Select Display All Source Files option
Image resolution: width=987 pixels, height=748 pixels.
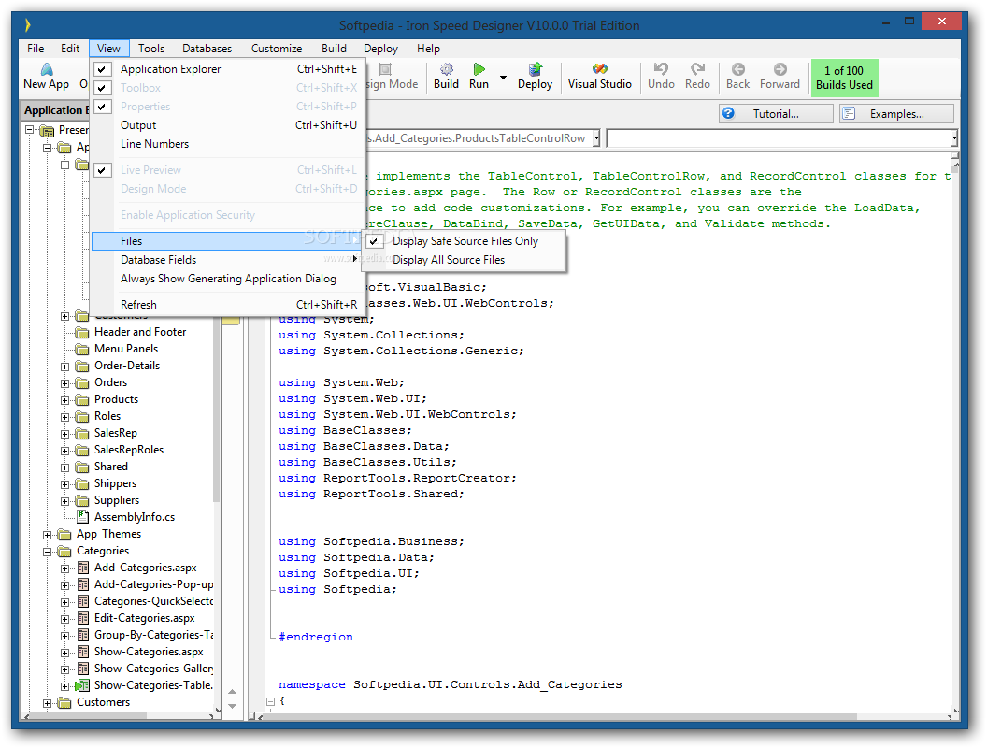[x=465, y=260]
